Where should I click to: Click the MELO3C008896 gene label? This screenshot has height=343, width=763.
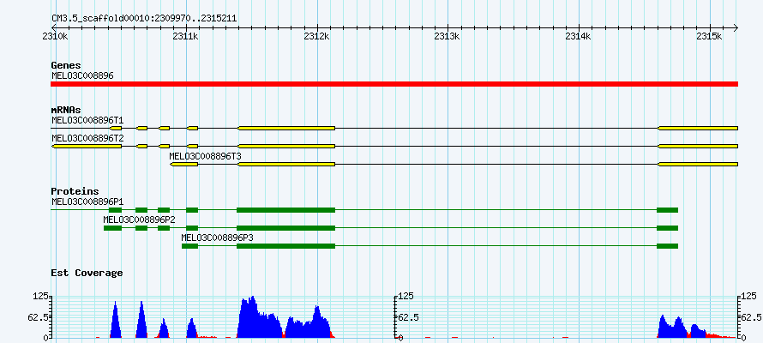[82, 75]
